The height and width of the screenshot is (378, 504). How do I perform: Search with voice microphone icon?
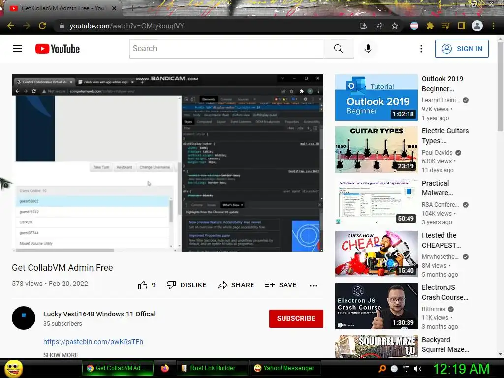pyautogui.click(x=368, y=49)
